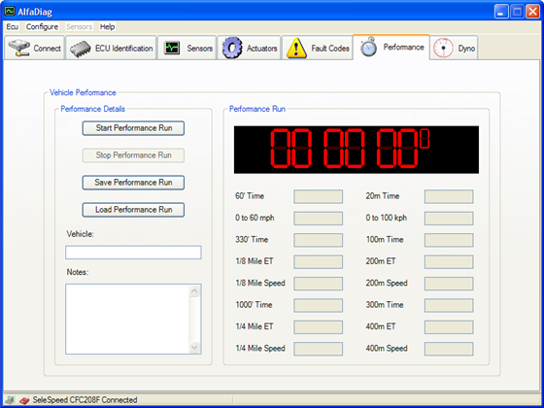Click the Dyno gauge icon
The height and width of the screenshot is (408, 544).
click(443, 48)
